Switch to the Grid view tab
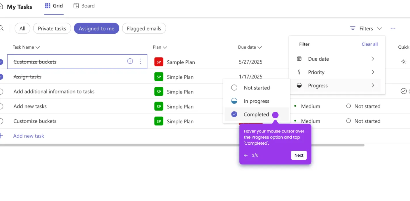Image resolution: width=410 pixels, height=201 pixels. tap(54, 6)
